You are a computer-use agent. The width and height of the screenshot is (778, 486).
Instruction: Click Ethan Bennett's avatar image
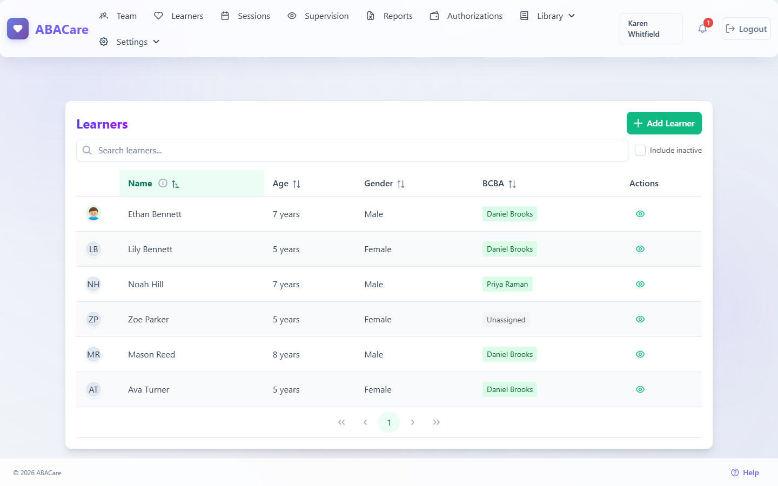pyautogui.click(x=93, y=214)
